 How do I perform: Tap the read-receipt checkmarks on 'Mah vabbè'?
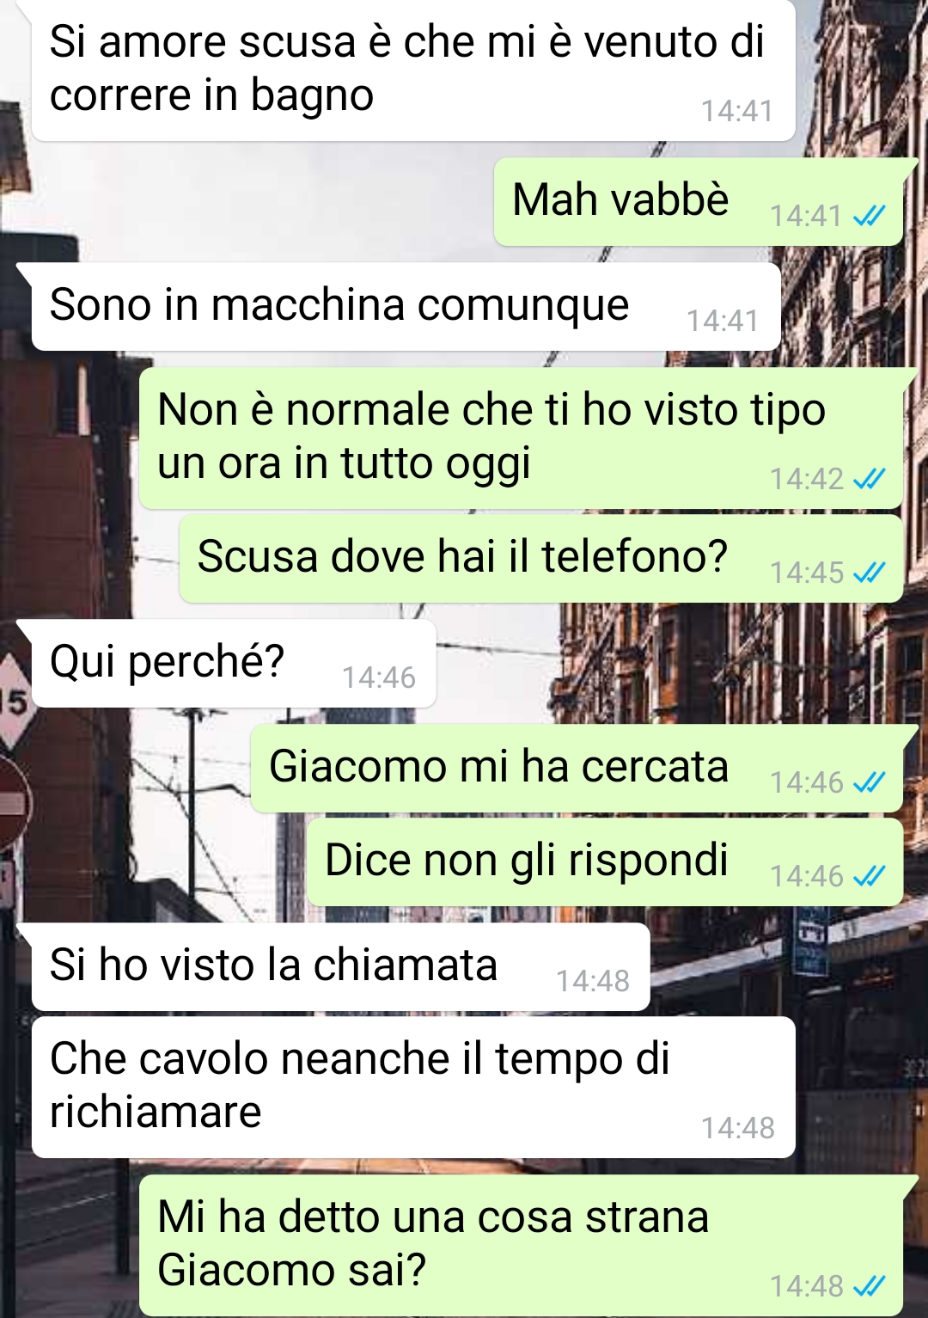point(869,216)
